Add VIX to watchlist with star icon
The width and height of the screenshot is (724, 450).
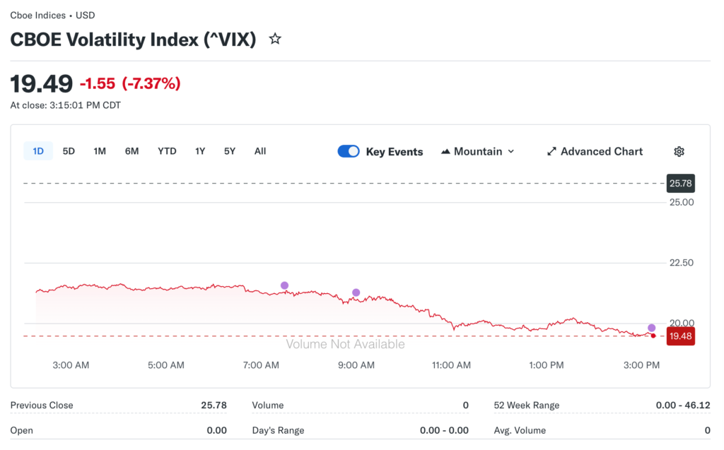coord(275,40)
